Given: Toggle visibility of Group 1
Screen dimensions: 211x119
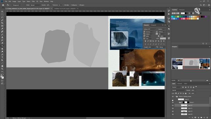Looking at the screenshot, I should coord(173,102).
